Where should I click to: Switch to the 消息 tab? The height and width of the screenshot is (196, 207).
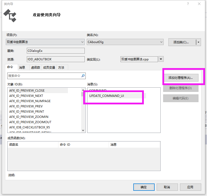pyautogui.click(x=23, y=67)
